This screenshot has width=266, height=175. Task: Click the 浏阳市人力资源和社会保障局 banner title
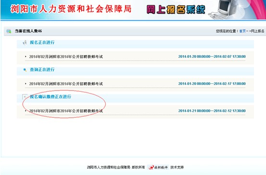pos(71,9)
